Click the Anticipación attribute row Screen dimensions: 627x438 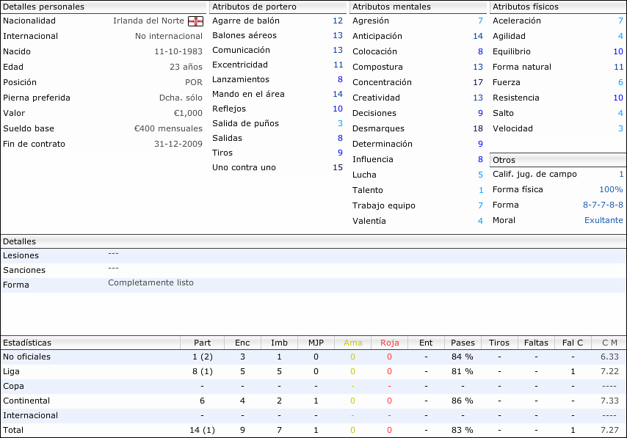pyautogui.click(x=418, y=37)
